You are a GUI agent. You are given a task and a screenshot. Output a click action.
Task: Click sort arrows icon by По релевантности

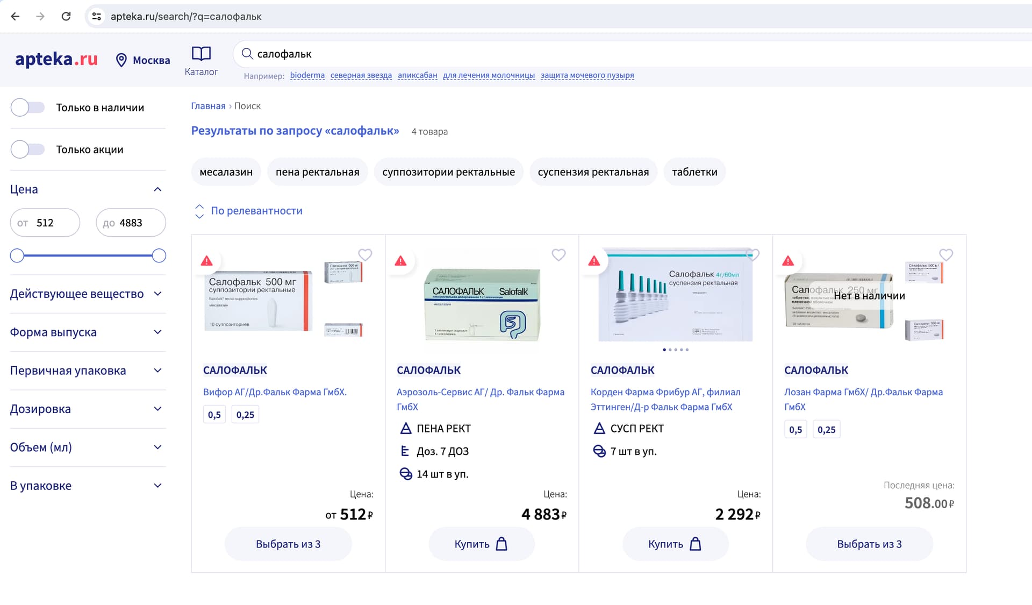coord(199,211)
